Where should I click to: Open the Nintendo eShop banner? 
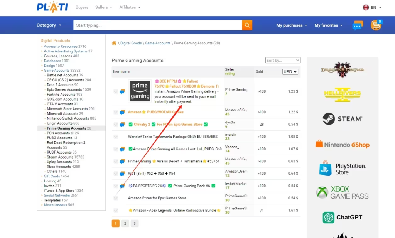coord(343,144)
